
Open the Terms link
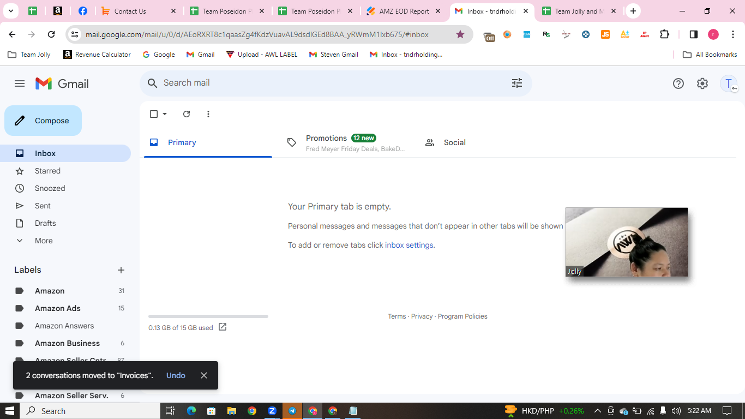pyautogui.click(x=397, y=316)
